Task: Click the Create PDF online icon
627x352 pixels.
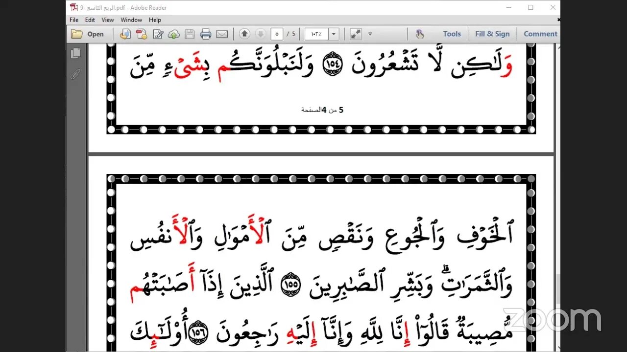Action: tap(142, 34)
